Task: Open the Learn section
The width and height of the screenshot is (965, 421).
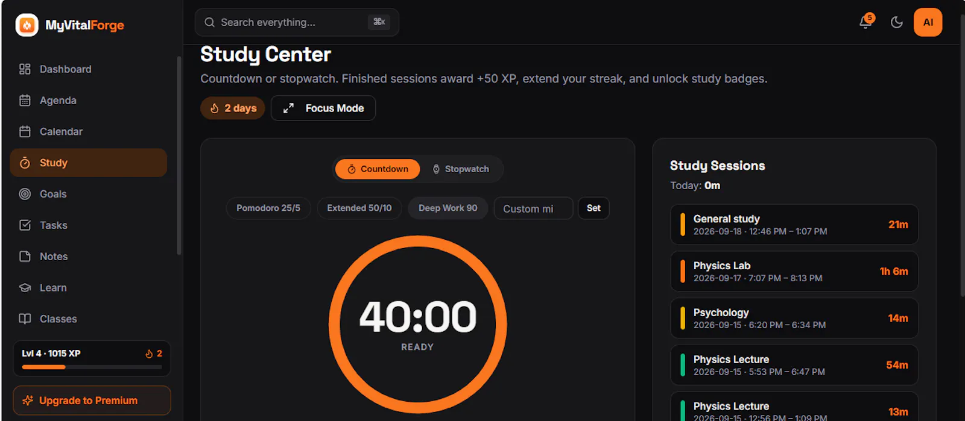Action: 89,288
